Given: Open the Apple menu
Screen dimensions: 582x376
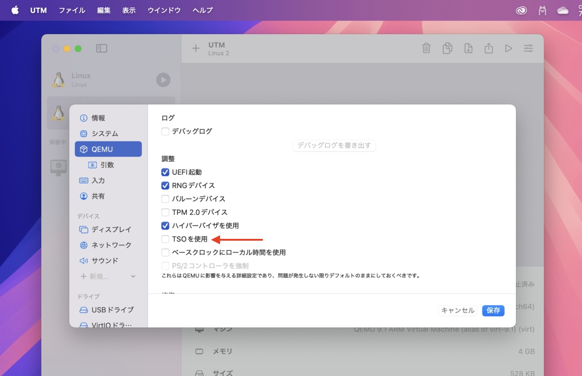Looking at the screenshot, I should [15, 10].
